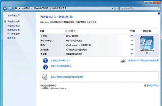Select the 游戏图形 row label

(x=45, y=50)
